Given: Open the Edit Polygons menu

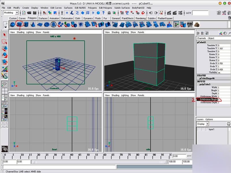Looking at the screenshot, I should click(x=106, y=8).
